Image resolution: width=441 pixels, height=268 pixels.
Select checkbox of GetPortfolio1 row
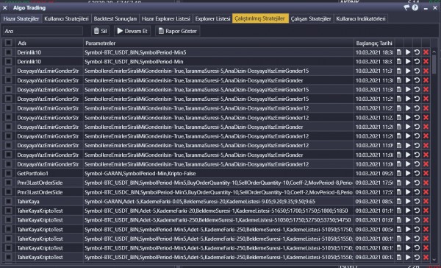click(8, 173)
